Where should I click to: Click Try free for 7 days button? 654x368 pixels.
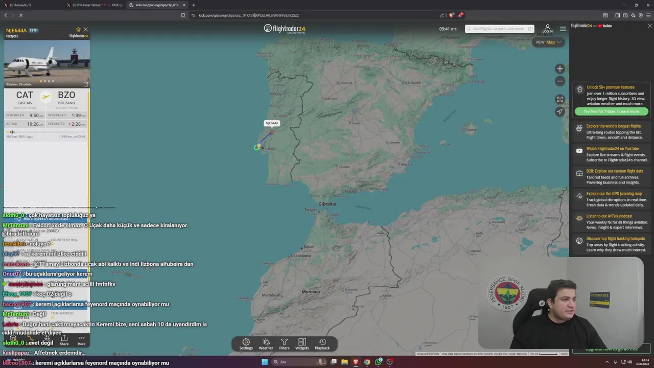point(612,111)
